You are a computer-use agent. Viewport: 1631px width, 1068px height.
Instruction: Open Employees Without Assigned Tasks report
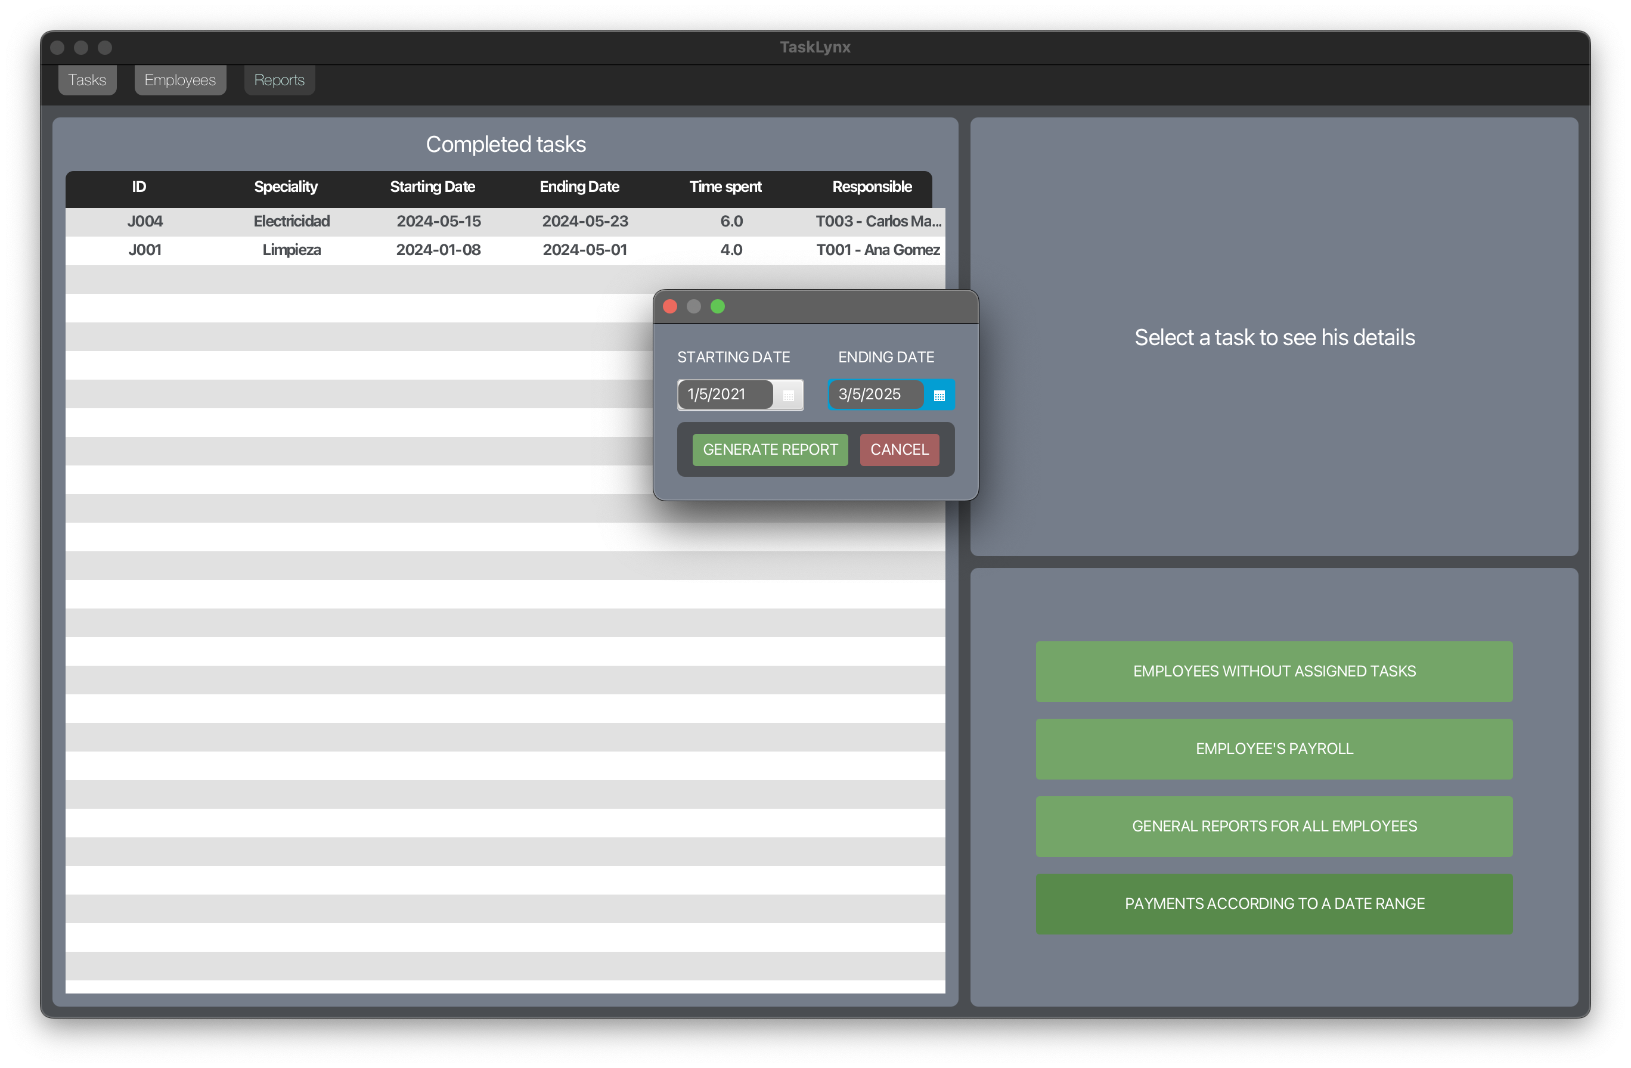tap(1274, 671)
